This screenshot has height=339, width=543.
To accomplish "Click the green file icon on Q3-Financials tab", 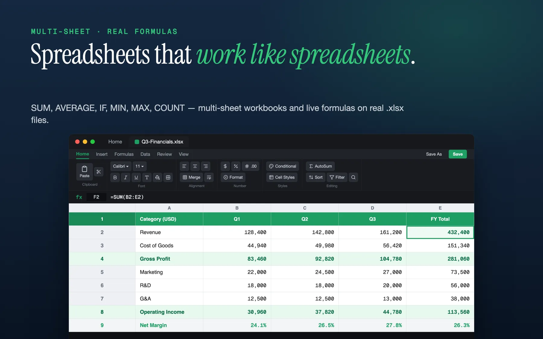I will (137, 142).
